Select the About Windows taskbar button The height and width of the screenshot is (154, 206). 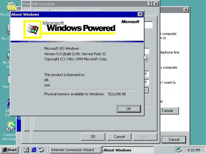tap(128, 150)
